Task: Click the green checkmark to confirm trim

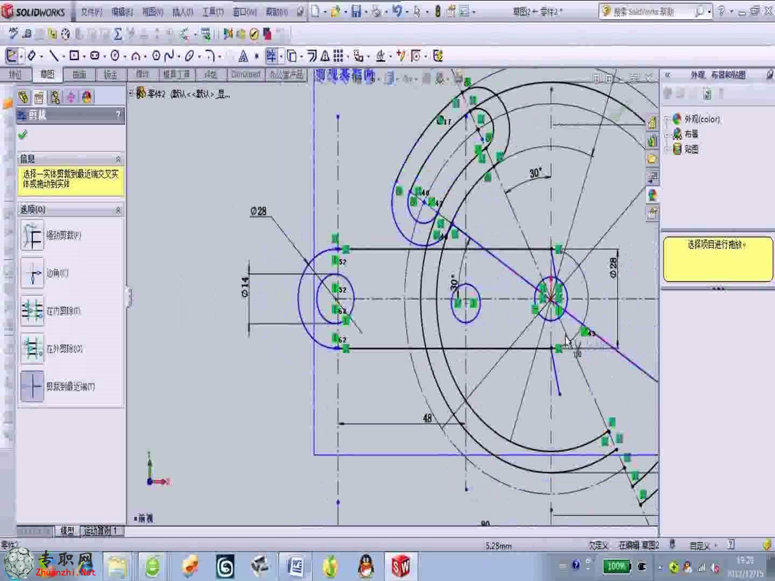Action: (x=23, y=134)
